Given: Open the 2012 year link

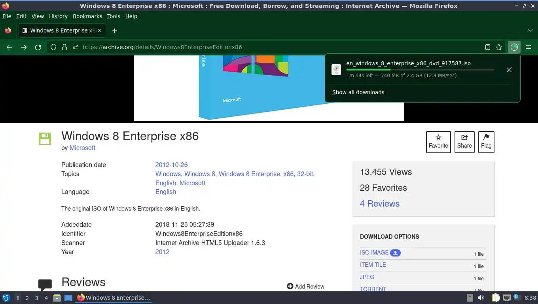Looking at the screenshot, I should pos(162,252).
